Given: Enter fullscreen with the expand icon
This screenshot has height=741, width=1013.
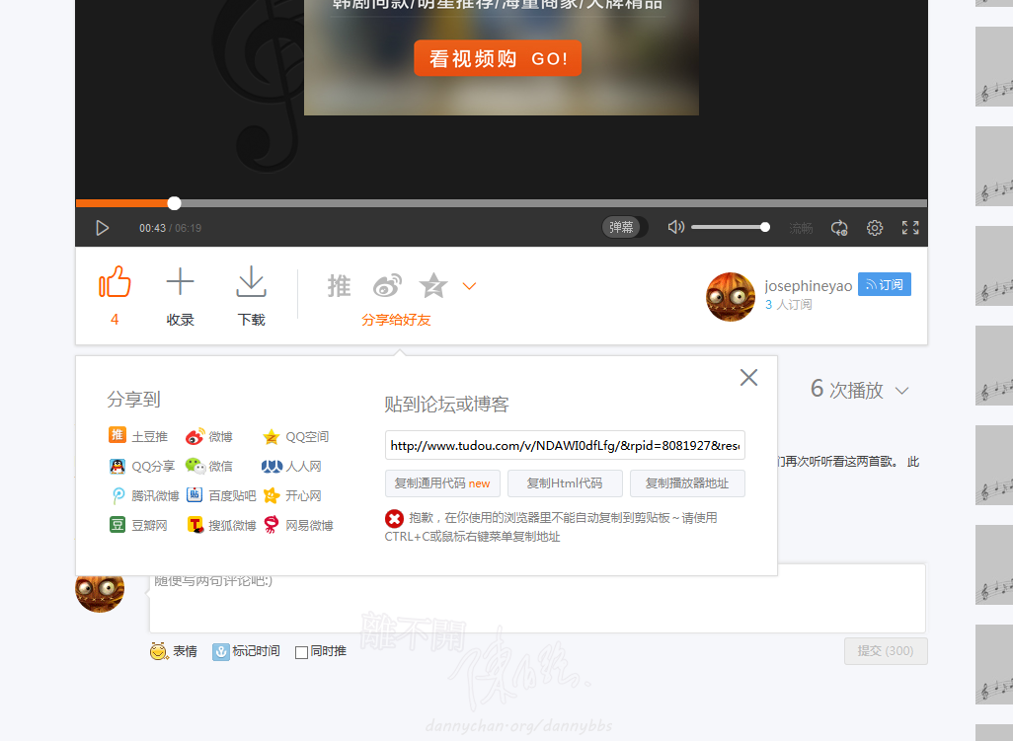Looking at the screenshot, I should [910, 227].
